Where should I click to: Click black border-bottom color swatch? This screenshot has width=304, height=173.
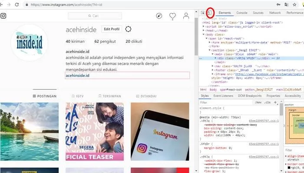coord(289,167)
